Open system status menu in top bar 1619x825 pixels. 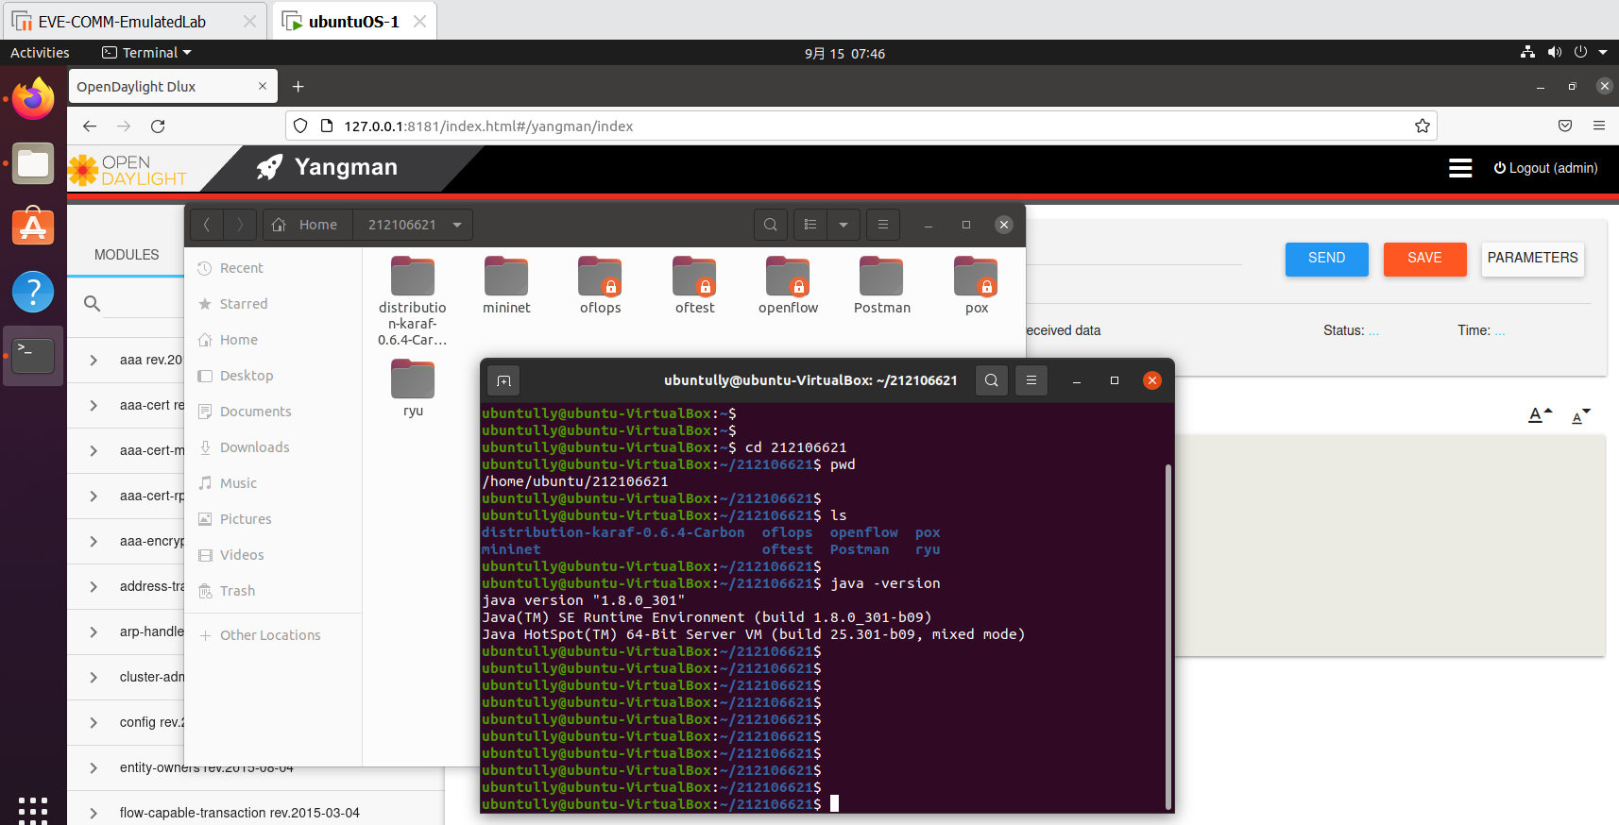coord(1563,53)
